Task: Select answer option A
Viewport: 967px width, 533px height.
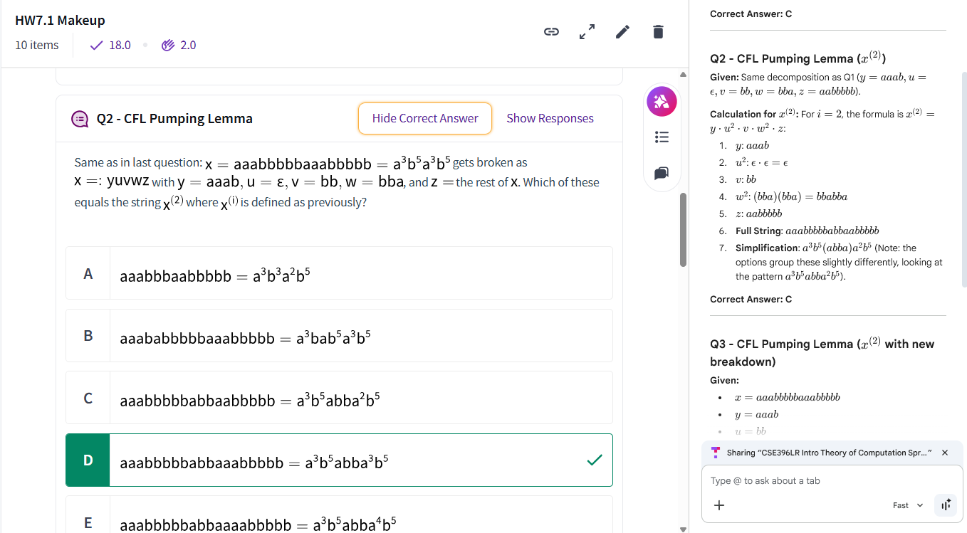Action: 339,273
